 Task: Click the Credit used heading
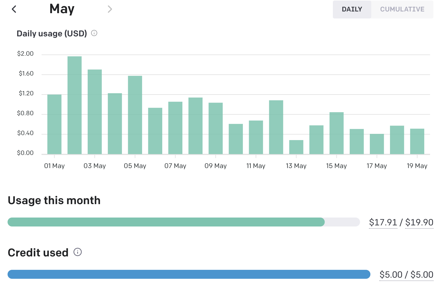point(38,252)
